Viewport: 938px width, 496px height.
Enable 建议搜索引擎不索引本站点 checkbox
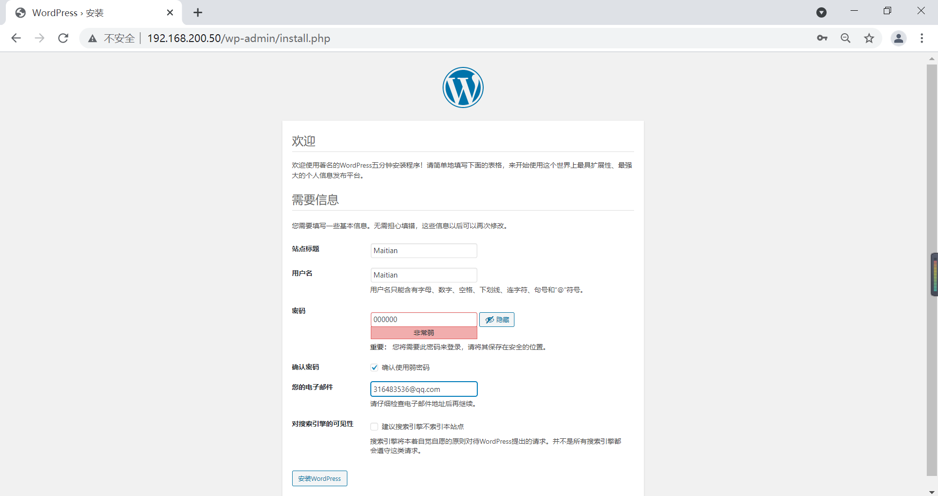374,427
